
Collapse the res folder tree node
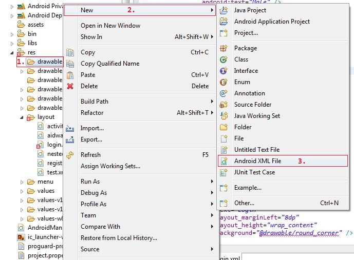pos(12,52)
